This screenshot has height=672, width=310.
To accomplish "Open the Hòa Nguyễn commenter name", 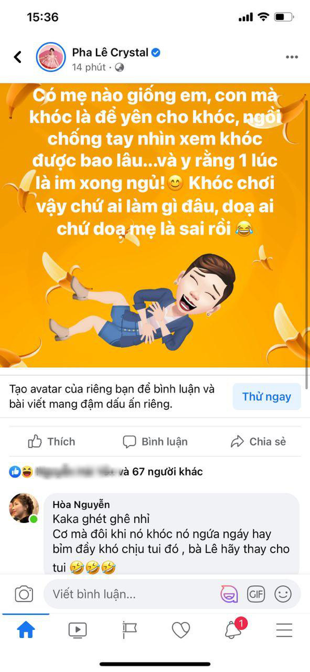I will point(81,504).
